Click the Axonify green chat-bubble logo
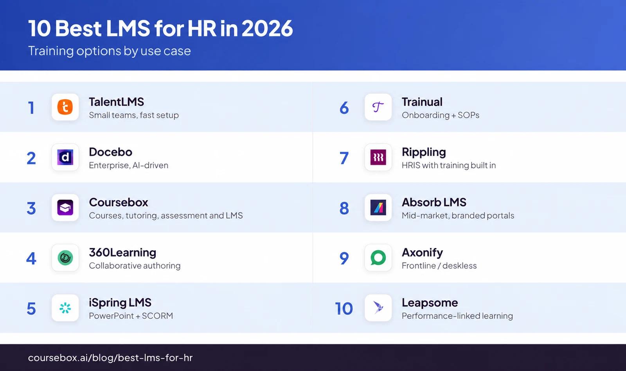 coord(378,258)
